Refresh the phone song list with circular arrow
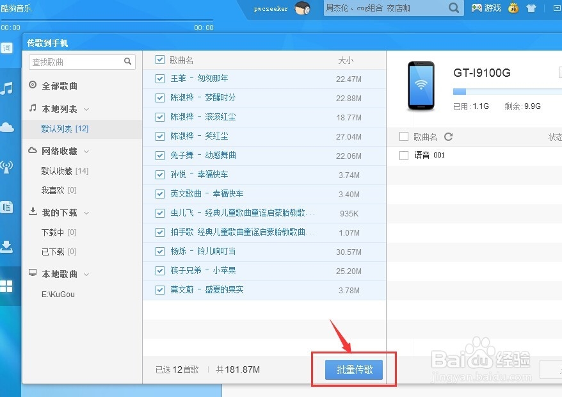This screenshot has height=397, width=562. pyautogui.click(x=448, y=136)
